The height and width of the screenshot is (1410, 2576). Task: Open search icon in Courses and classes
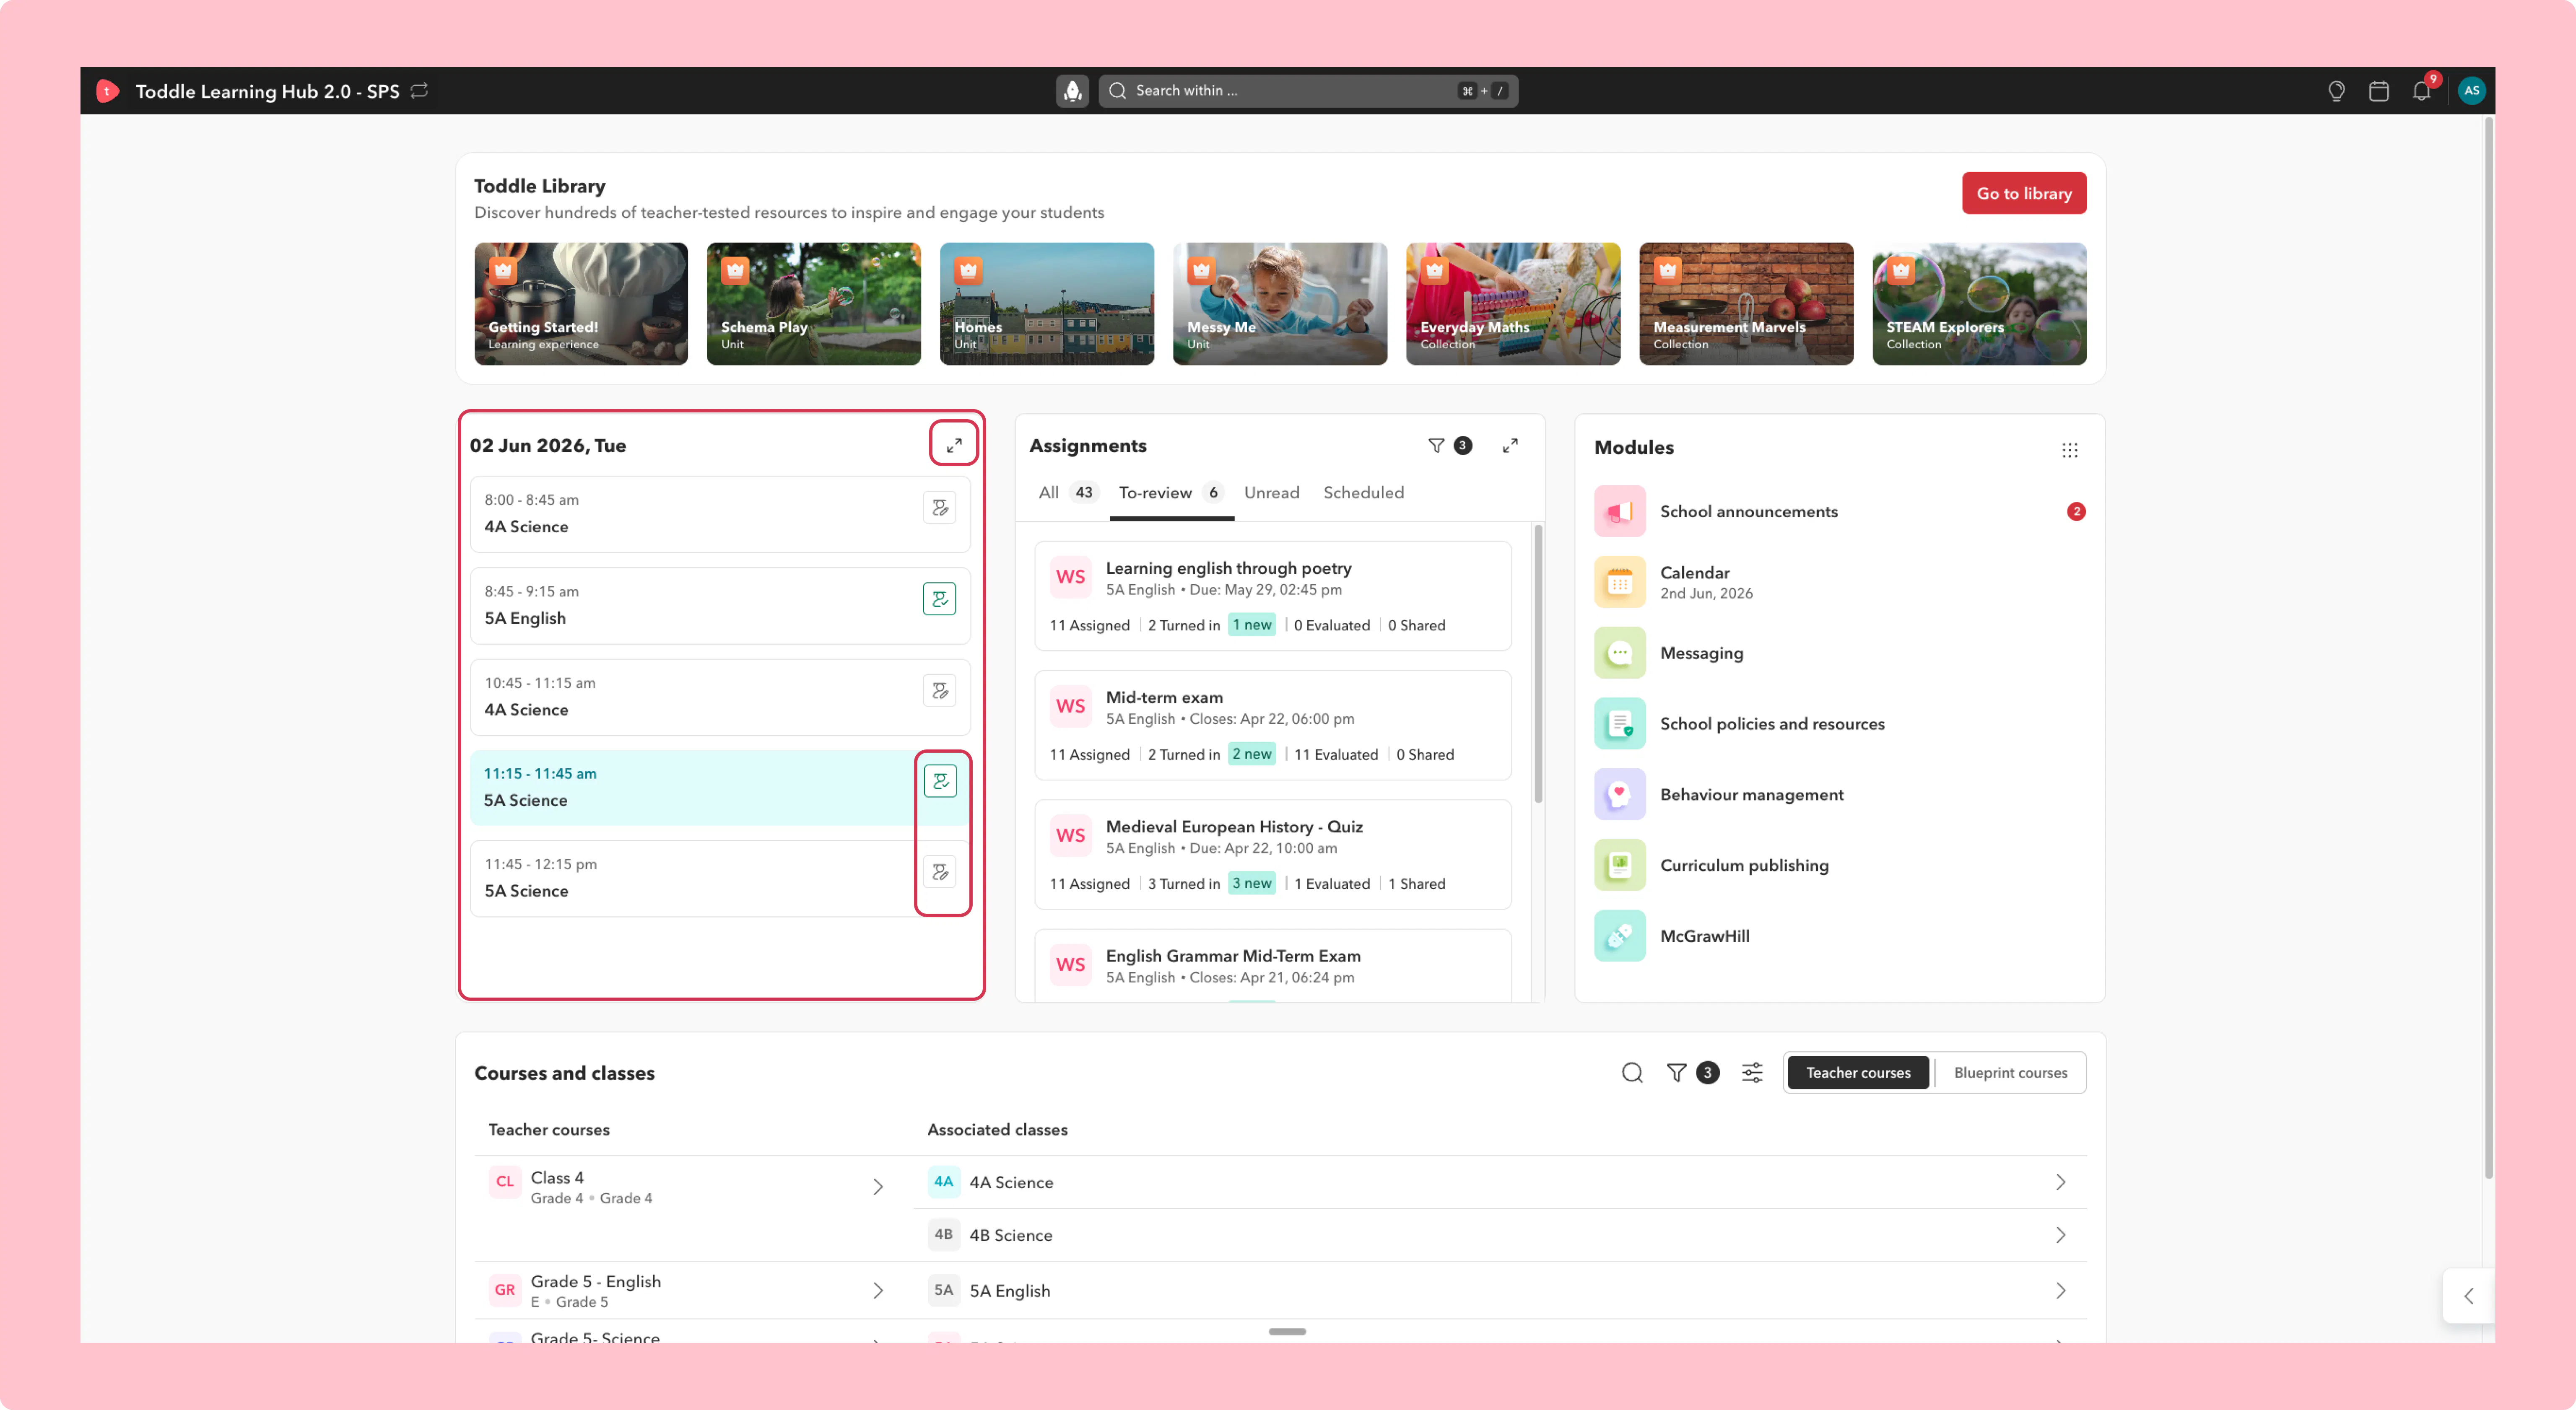coord(1632,1073)
